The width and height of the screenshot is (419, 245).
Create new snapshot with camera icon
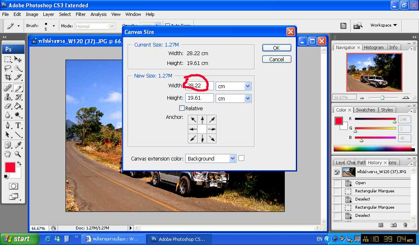pos(393,225)
